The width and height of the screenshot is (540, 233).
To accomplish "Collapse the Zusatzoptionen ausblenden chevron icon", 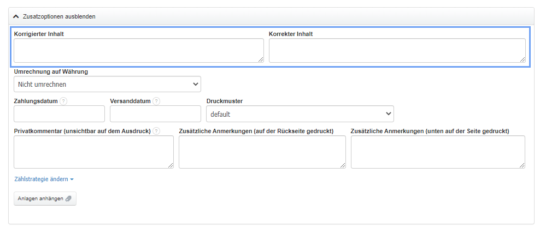I will click(16, 16).
